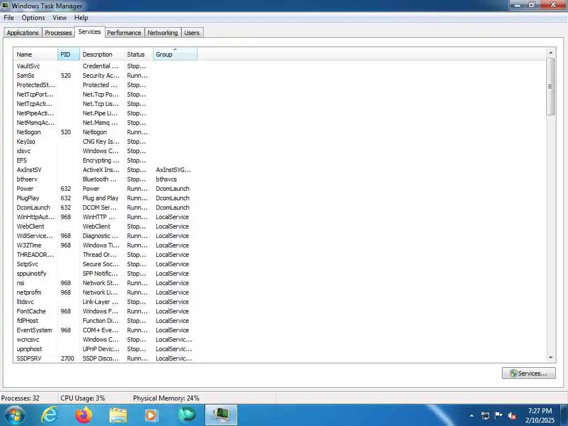Open the Start menu orb

(x=15, y=415)
